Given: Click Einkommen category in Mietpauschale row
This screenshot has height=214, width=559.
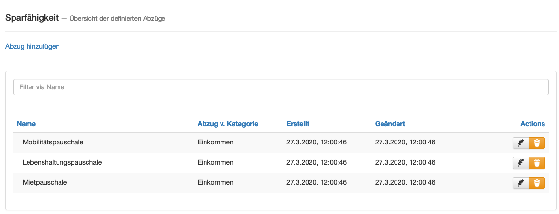Looking at the screenshot, I should point(215,182).
